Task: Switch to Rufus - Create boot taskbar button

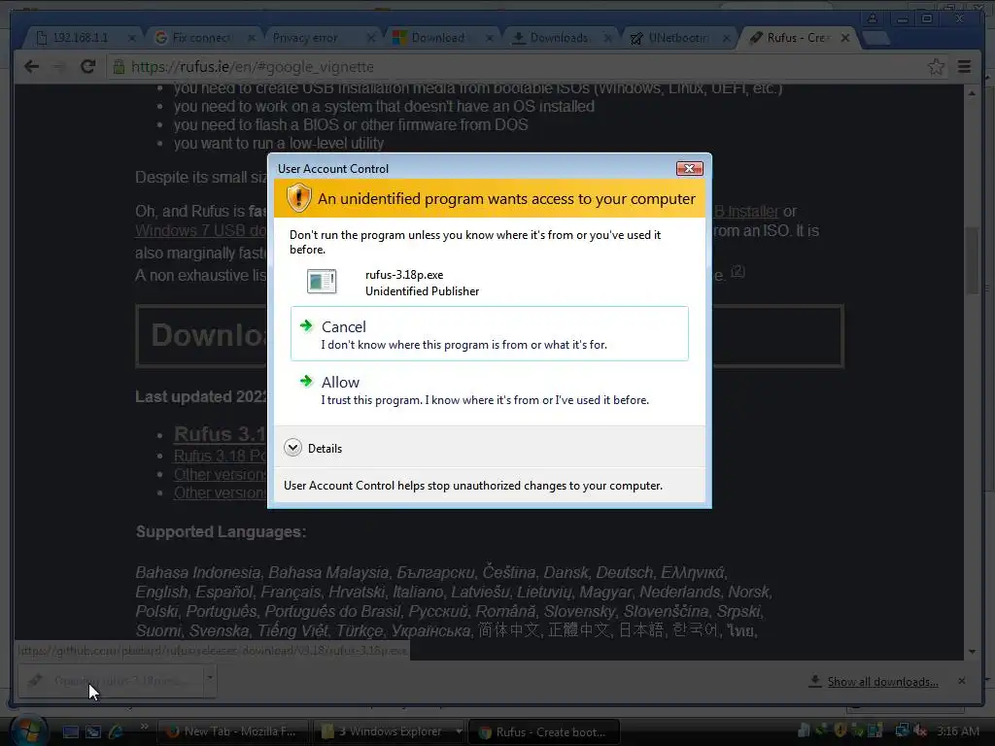Action: 543,731
